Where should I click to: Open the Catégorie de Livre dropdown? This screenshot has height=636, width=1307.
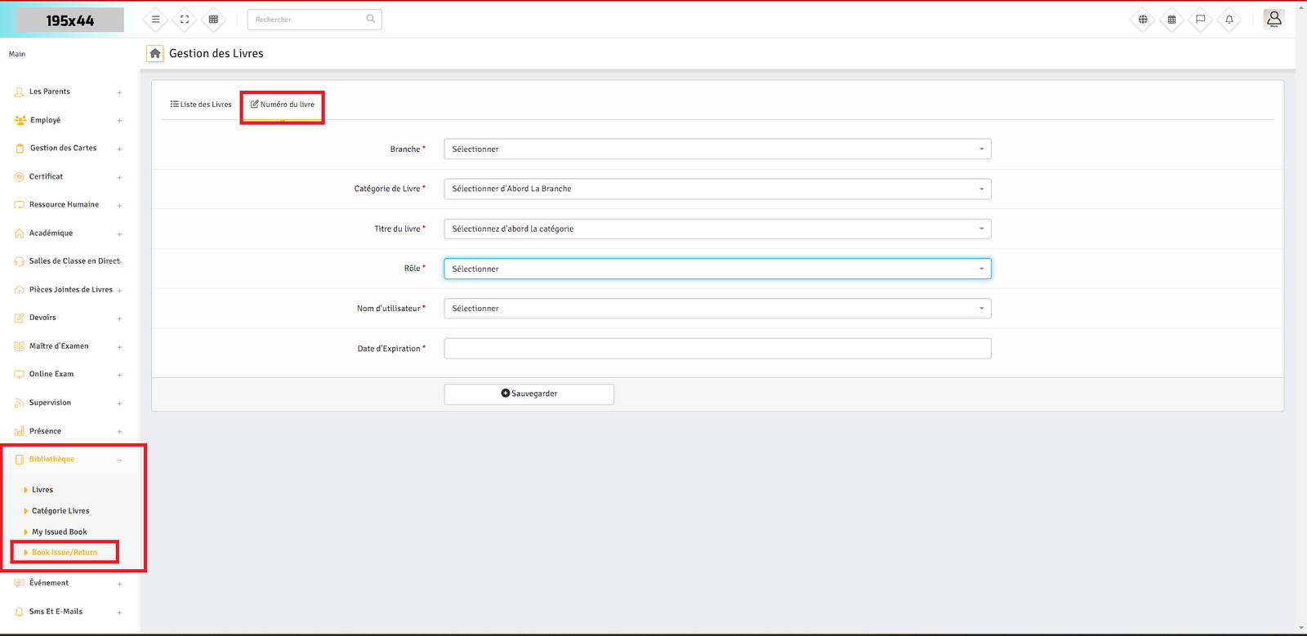click(717, 189)
